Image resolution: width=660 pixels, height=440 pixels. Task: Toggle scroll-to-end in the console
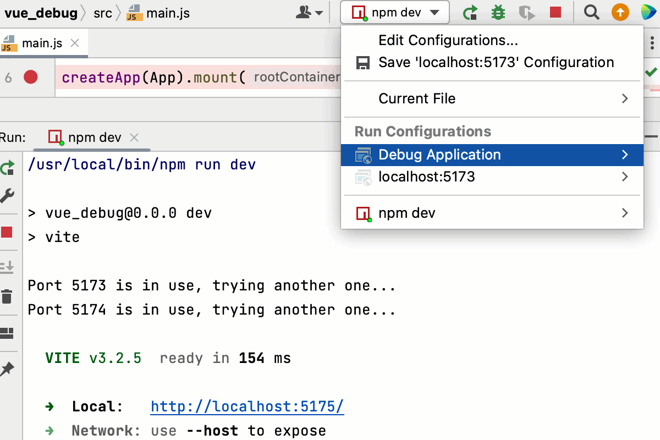[x=8, y=265]
